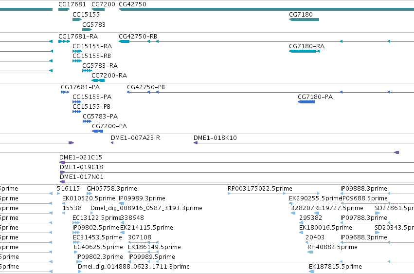Click the 295382 feature label
414x274 pixels.
click(311, 218)
